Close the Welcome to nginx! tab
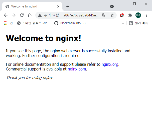This screenshot has width=152, height=126. pyautogui.click(x=58, y=6)
